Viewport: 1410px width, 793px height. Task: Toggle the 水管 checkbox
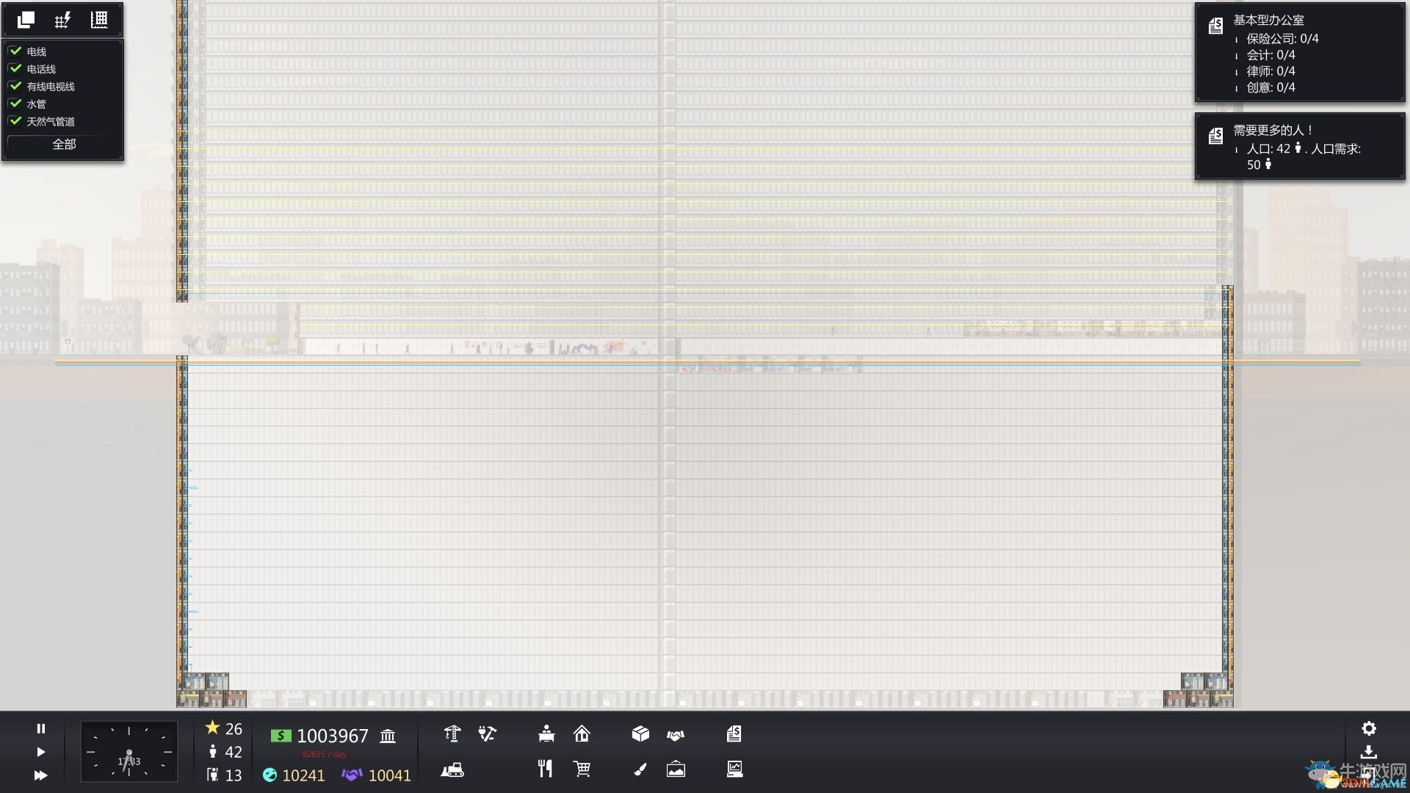pyautogui.click(x=15, y=104)
